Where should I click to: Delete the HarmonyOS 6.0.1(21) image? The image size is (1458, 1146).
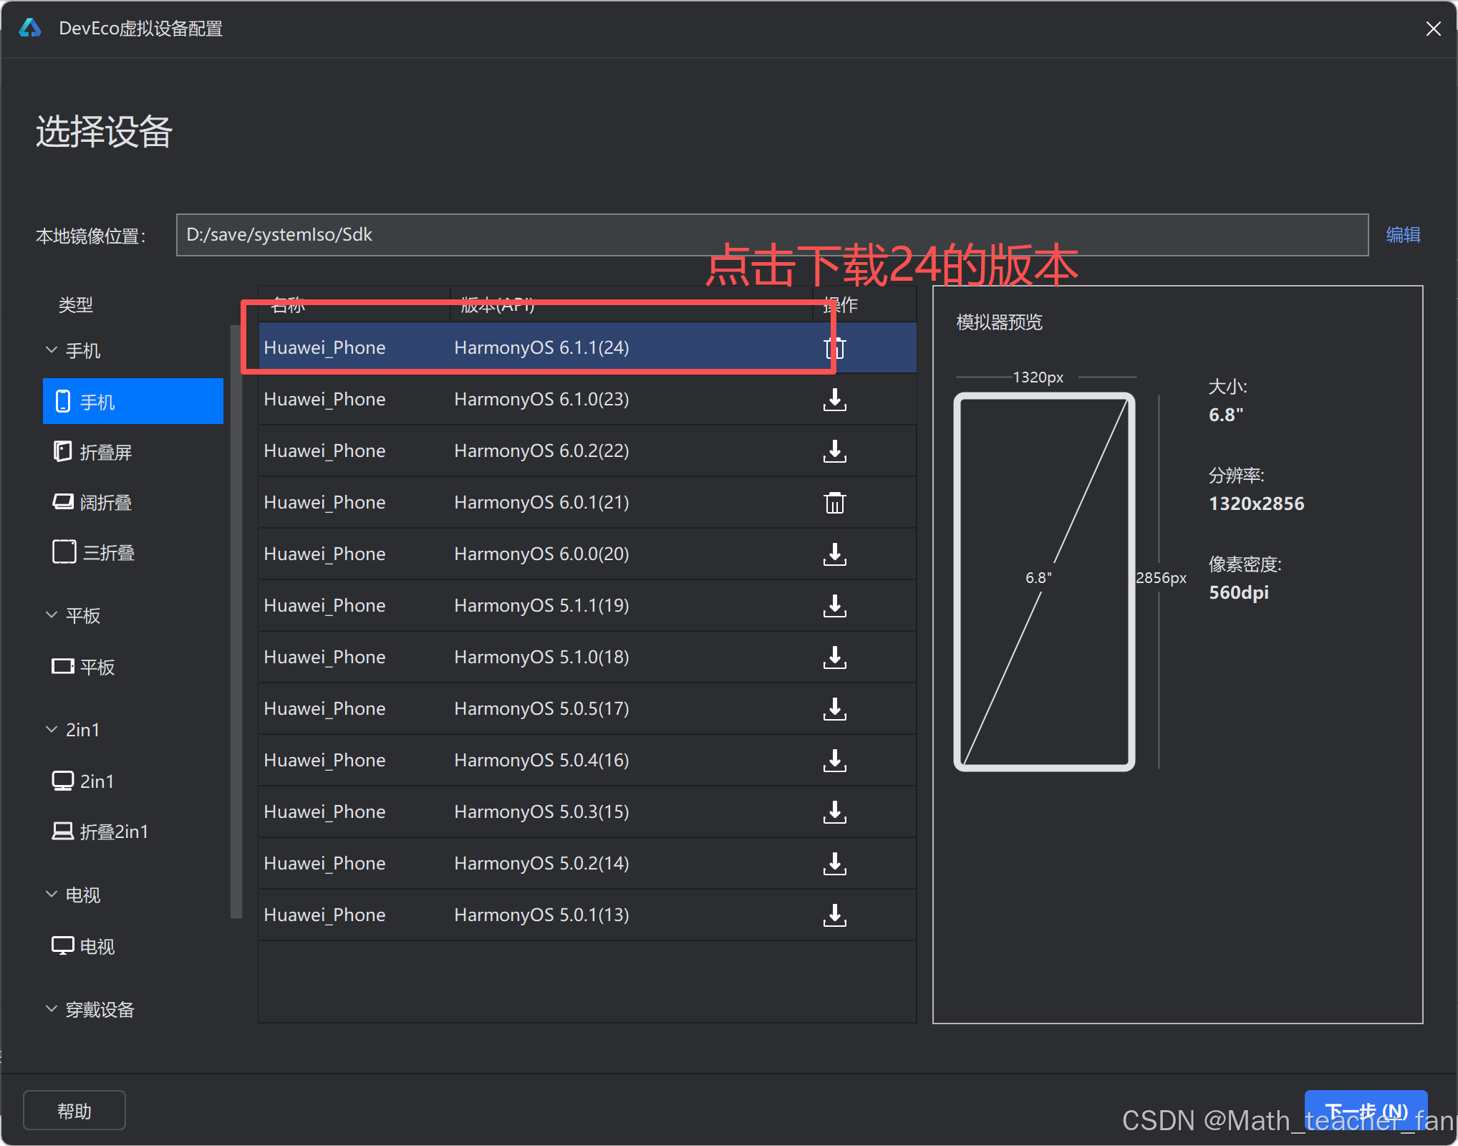834,503
